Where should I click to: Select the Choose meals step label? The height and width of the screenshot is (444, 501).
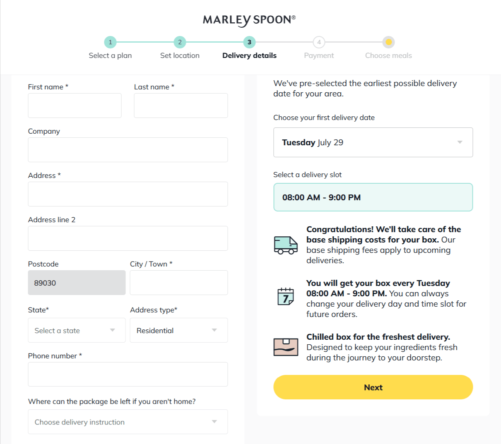click(x=388, y=55)
